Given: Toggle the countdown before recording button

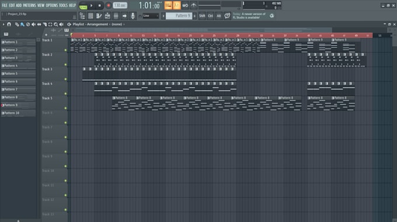Looking at the screenshot, I should (177, 5).
